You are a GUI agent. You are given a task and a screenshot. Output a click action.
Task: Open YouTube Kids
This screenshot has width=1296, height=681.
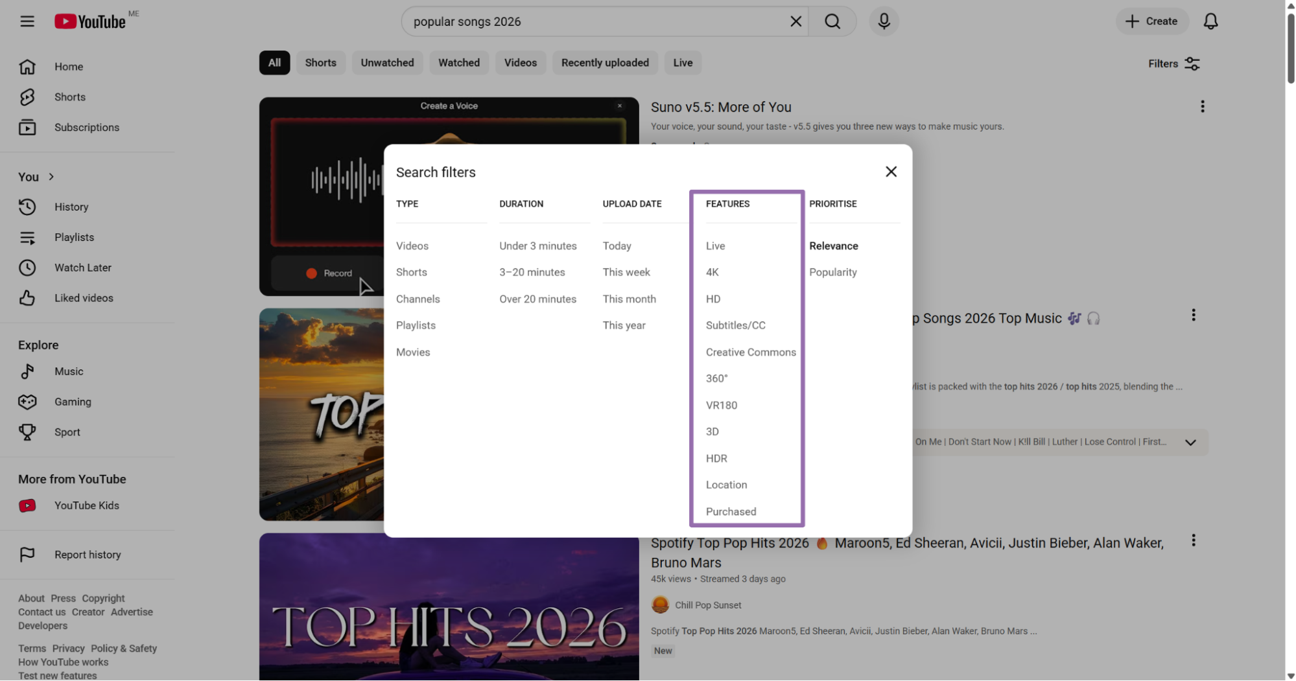[x=88, y=506]
